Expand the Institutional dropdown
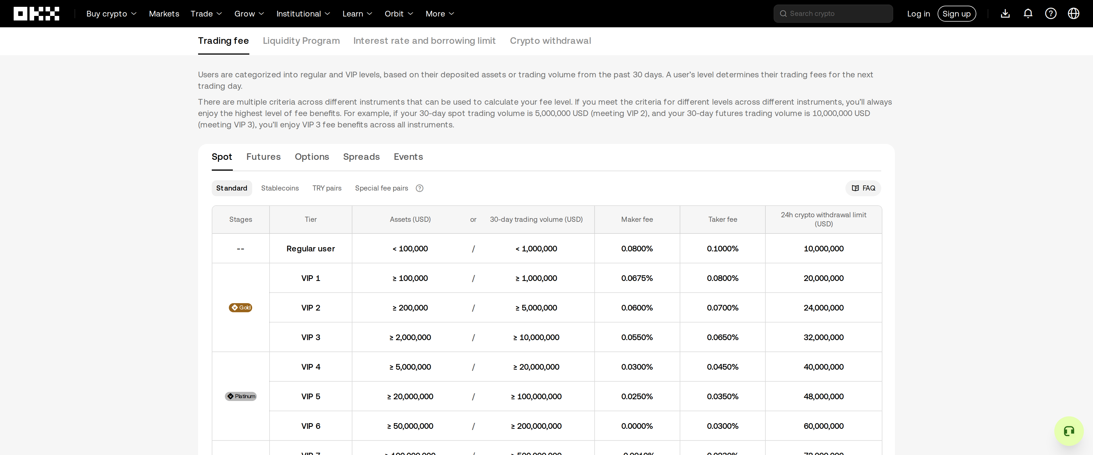This screenshot has width=1093, height=455. point(303,14)
